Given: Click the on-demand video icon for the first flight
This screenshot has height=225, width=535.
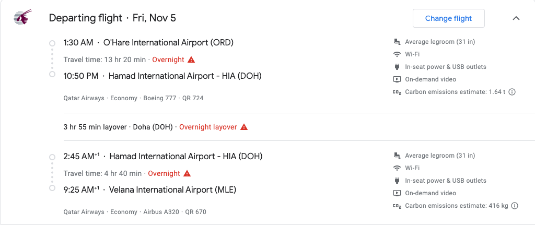Looking at the screenshot, I should pos(397,79).
